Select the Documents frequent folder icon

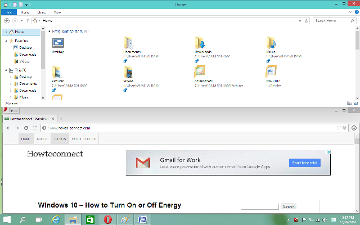[128, 43]
